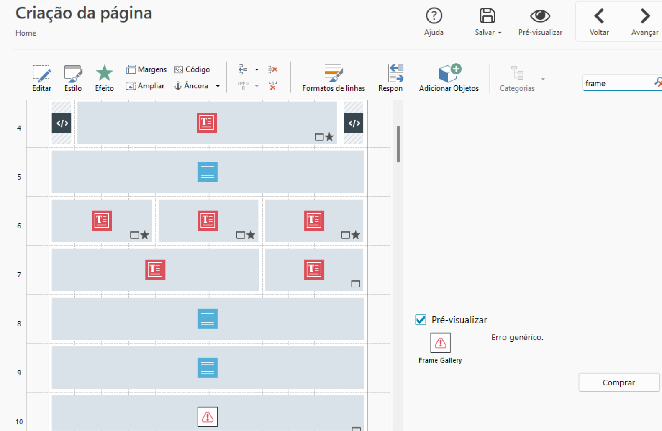Open the Ajuda help icon
The height and width of the screenshot is (431, 662).
tap(434, 16)
